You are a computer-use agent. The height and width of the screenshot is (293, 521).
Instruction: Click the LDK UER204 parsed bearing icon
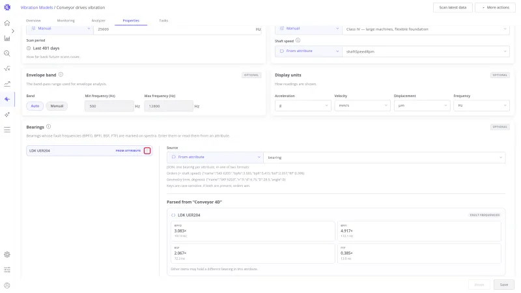point(173,216)
